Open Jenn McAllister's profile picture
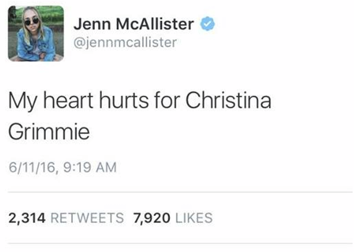Screen dimensions: 360x252 tap(36, 33)
